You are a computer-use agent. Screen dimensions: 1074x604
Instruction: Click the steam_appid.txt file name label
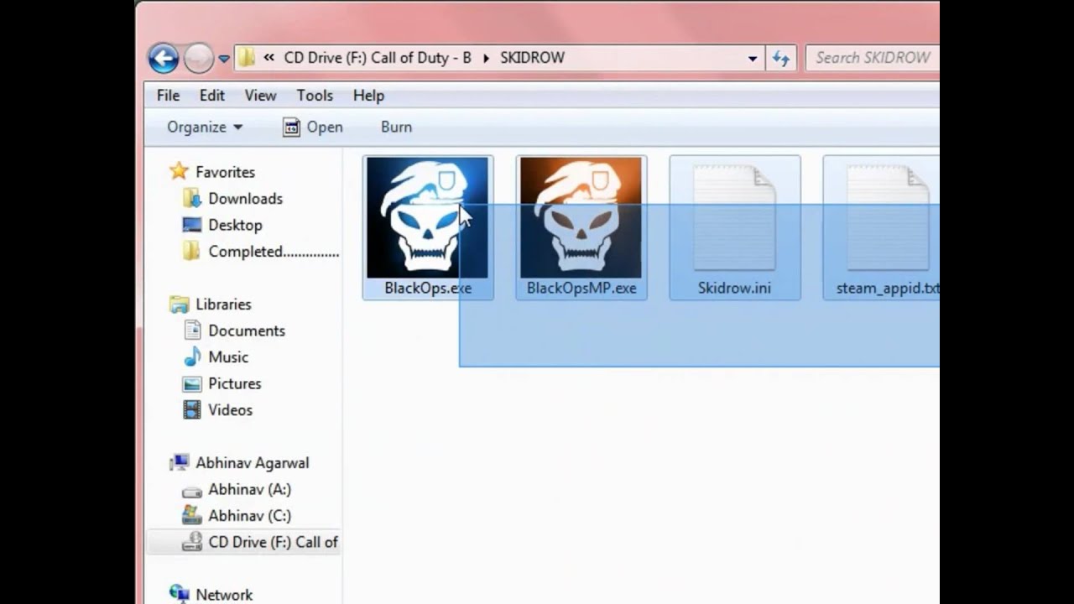tap(888, 288)
